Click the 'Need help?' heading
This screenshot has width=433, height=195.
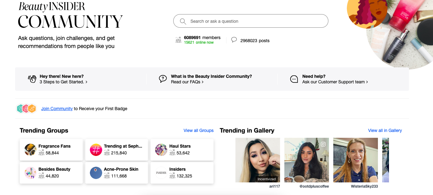tap(314, 76)
